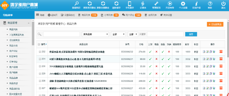The width and height of the screenshot is (229, 96).
Task: Open the first 全部 dropdown
Action: pos(118,34)
